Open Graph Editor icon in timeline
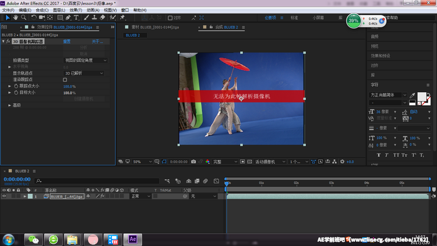 [216, 181]
